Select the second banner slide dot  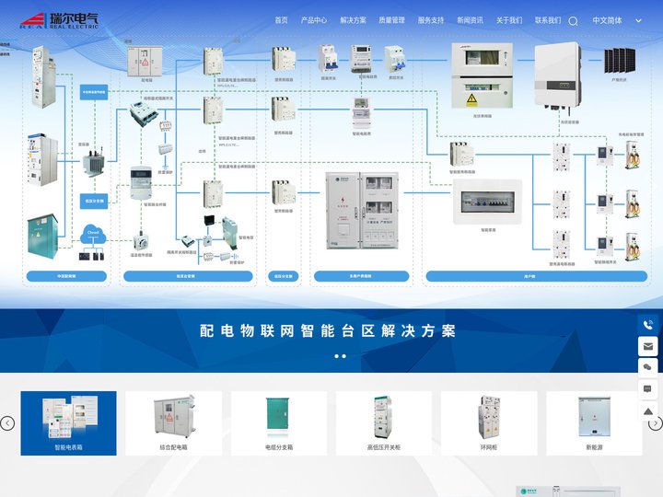[x=343, y=356]
